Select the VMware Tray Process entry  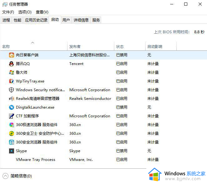(x=36, y=160)
